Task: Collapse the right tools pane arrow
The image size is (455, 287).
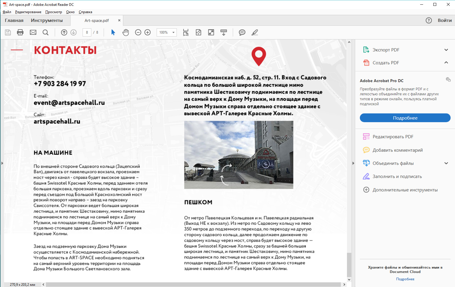Action: [353, 163]
